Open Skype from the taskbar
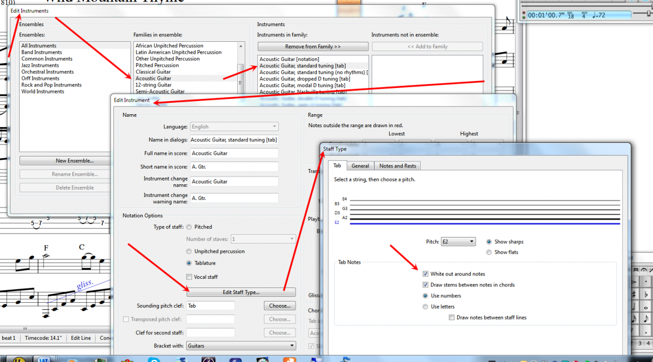Screen dimensions: 653x362 (156, 360)
